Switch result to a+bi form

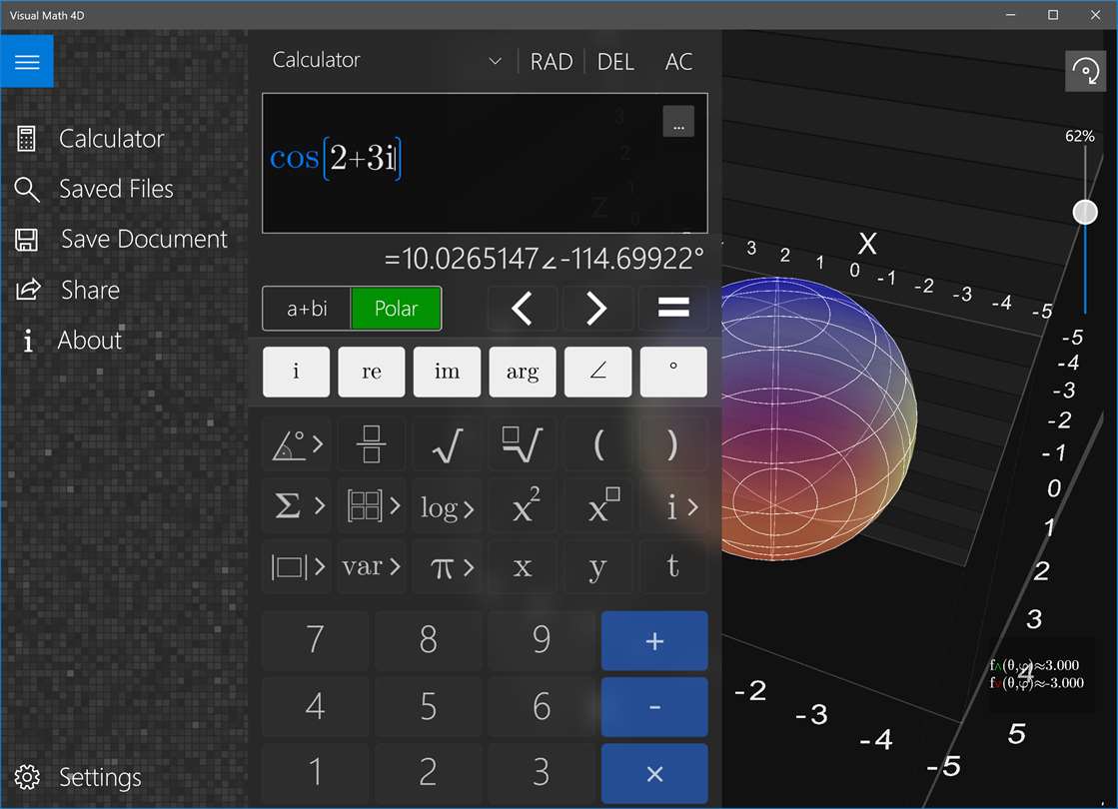[x=307, y=309]
